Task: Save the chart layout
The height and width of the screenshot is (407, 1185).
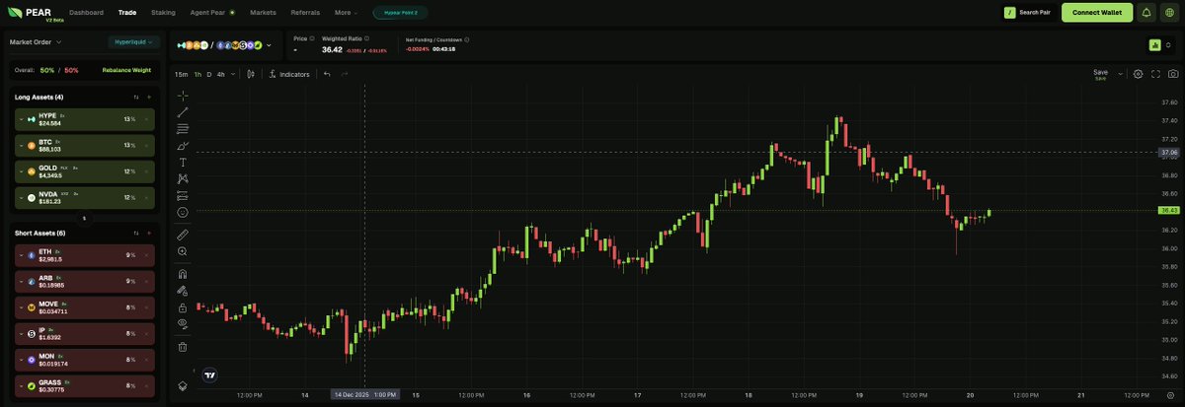Action: 1100,74
